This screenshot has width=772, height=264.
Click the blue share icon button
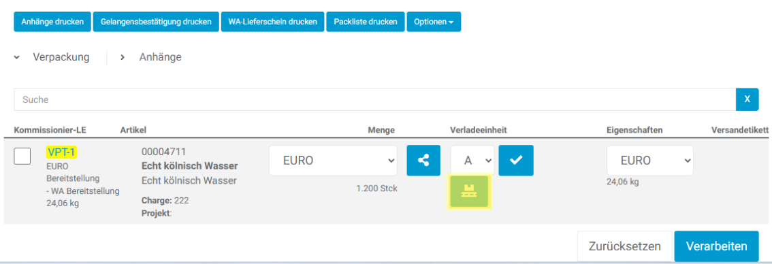click(x=423, y=161)
